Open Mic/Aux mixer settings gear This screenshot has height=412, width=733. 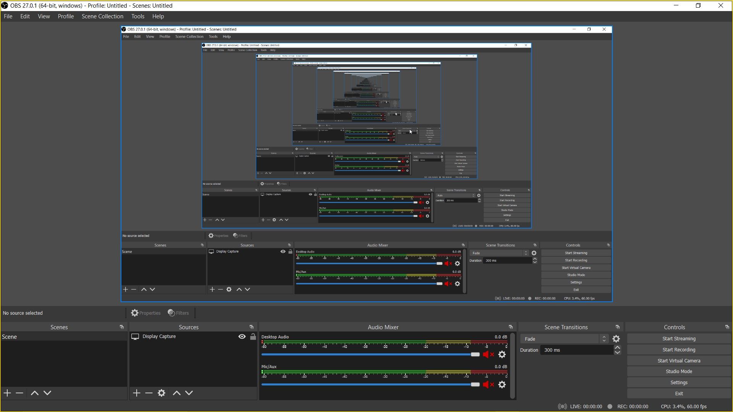tap(502, 384)
